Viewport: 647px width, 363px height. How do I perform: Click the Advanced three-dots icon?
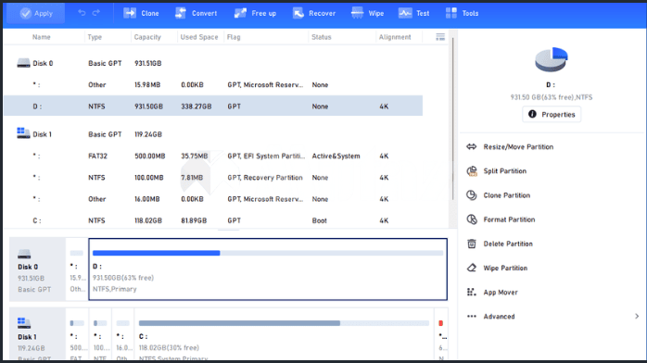(472, 317)
